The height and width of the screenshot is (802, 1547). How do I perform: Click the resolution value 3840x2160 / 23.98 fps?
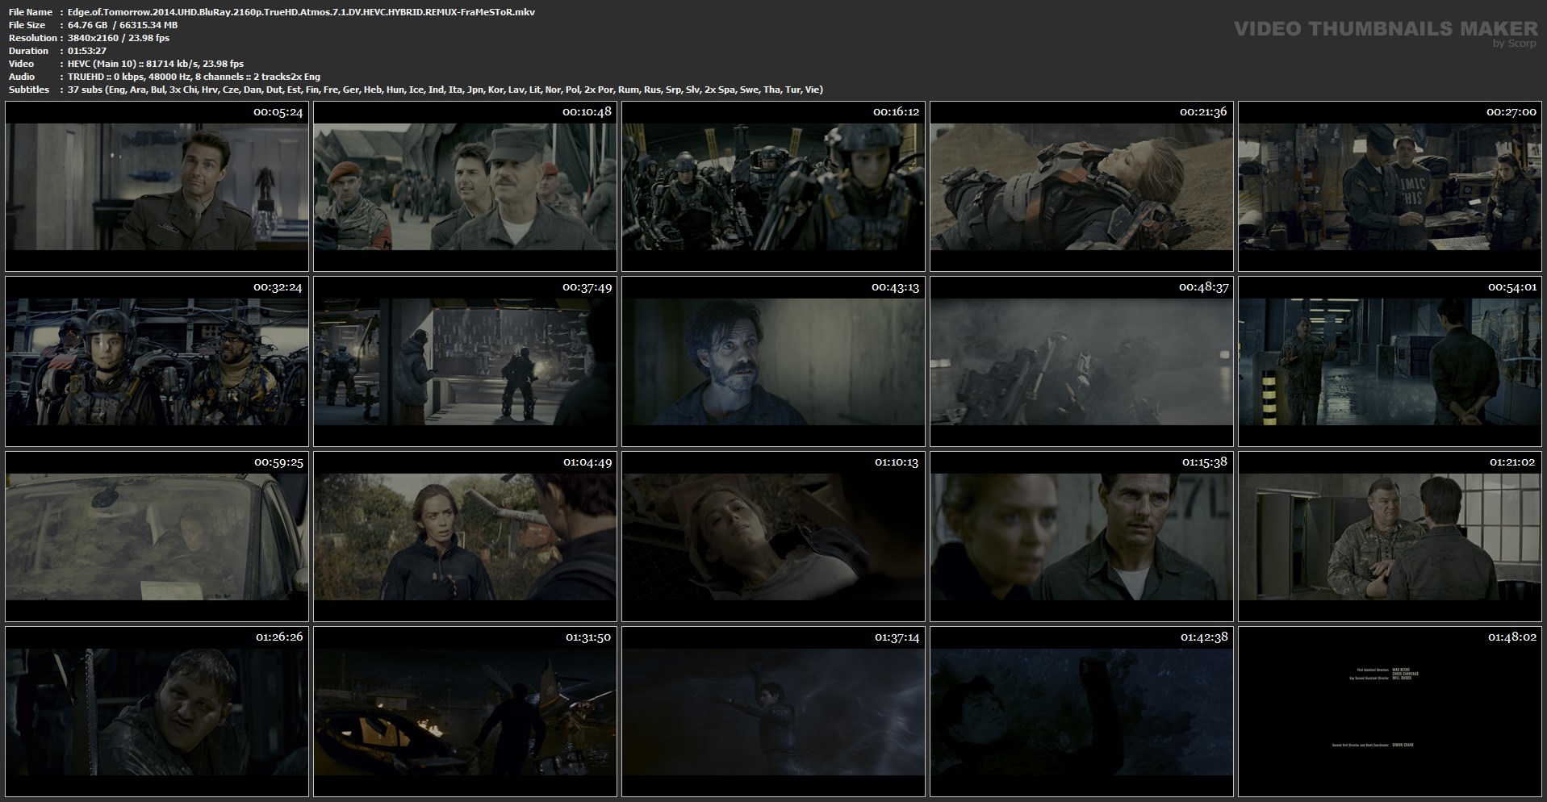119,38
